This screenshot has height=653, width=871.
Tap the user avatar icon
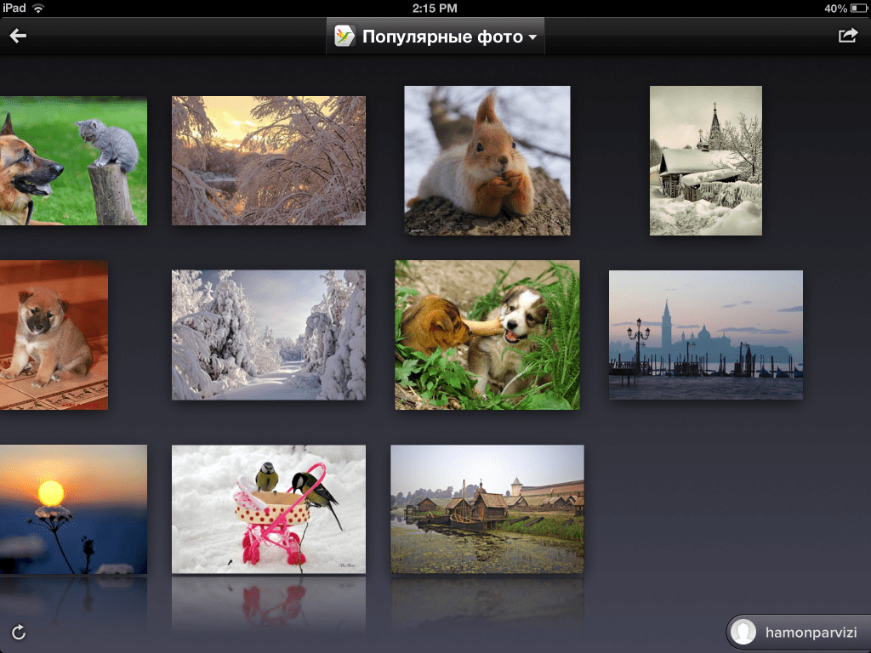pyautogui.click(x=743, y=633)
